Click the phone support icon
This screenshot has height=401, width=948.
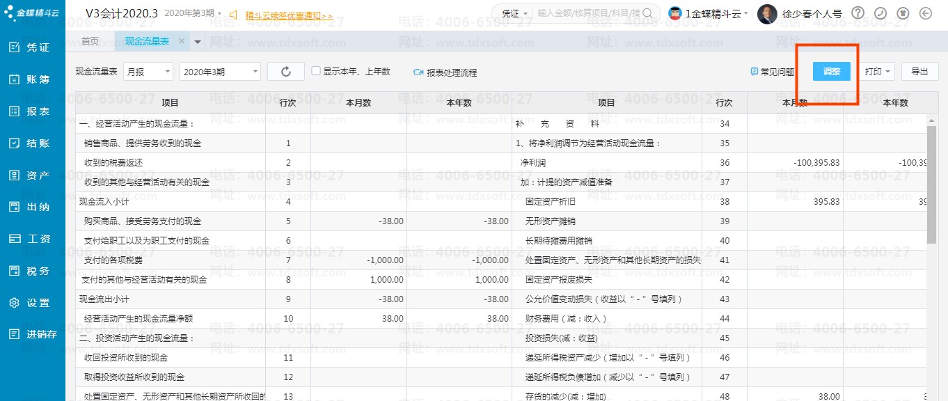pyautogui.click(x=880, y=13)
